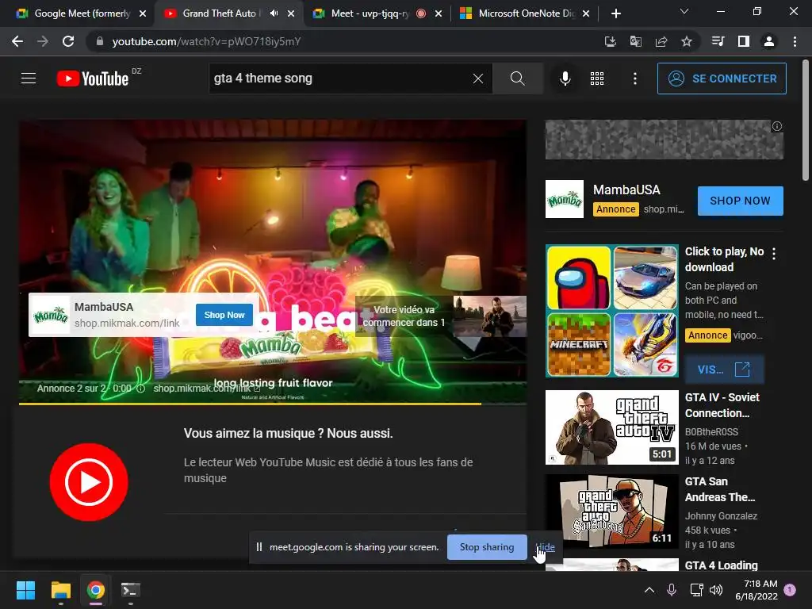
Task: Click the SE CONNECTER sign-in button
Action: [x=722, y=79]
